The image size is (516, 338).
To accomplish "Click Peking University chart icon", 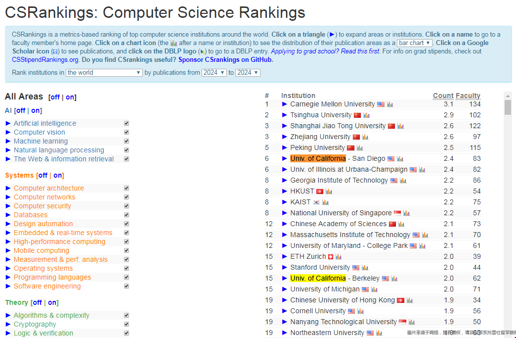I will [360, 148].
